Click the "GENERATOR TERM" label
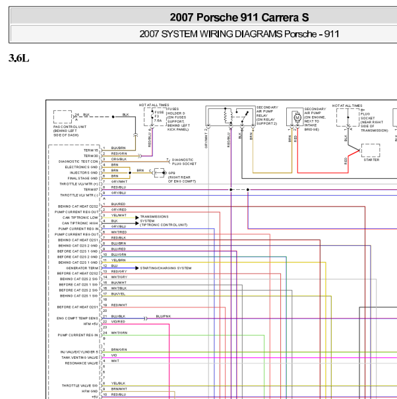The width and height of the screenshot is (397, 399). tap(82, 268)
